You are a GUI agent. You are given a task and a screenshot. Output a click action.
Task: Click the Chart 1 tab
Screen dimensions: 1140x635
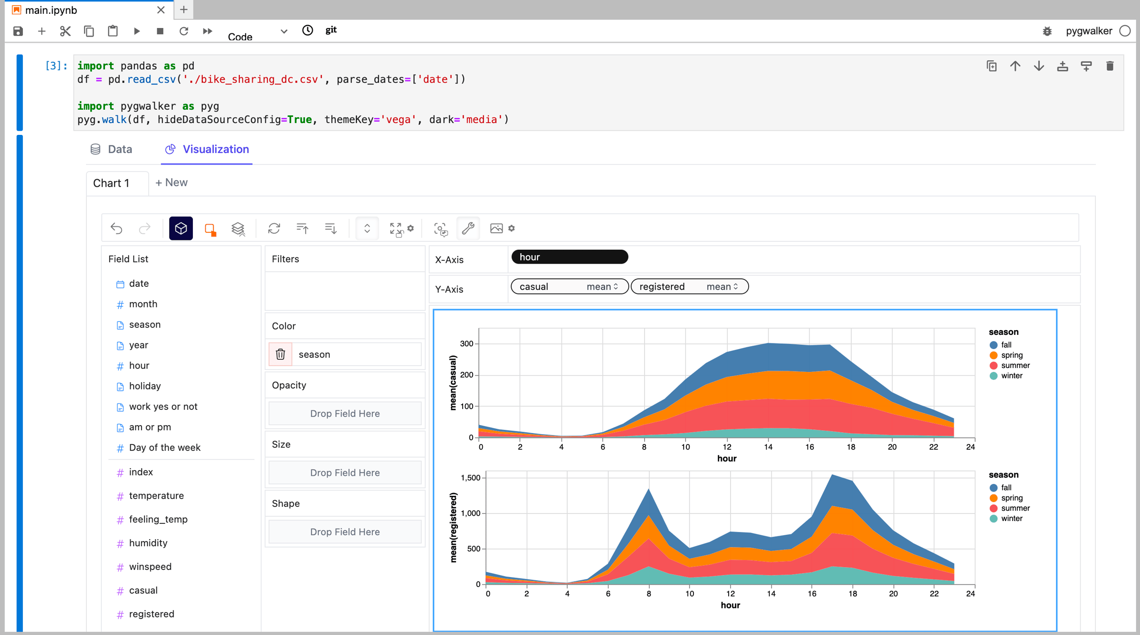click(x=112, y=182)
